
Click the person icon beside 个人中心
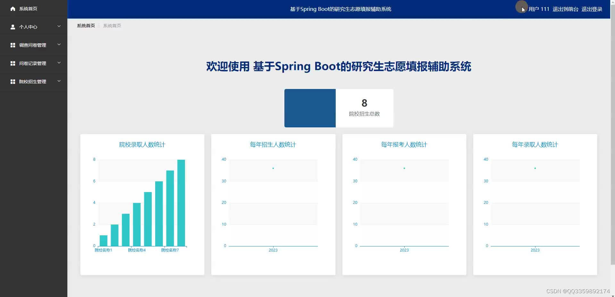click(x=13, y=27)
